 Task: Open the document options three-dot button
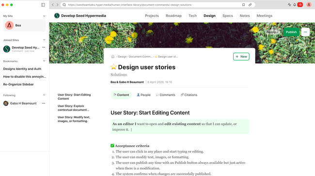pos(305,32)
